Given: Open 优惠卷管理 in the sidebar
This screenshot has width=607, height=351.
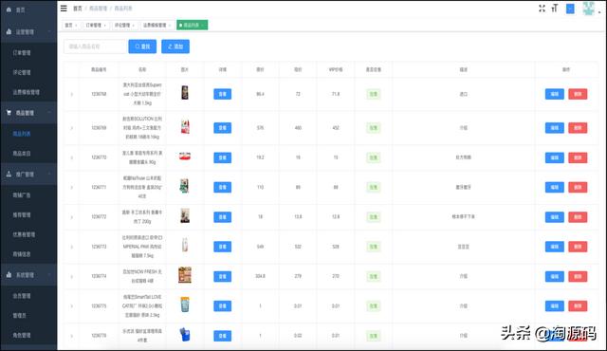Looking at the screenshot, I should [x=28, y=234].
